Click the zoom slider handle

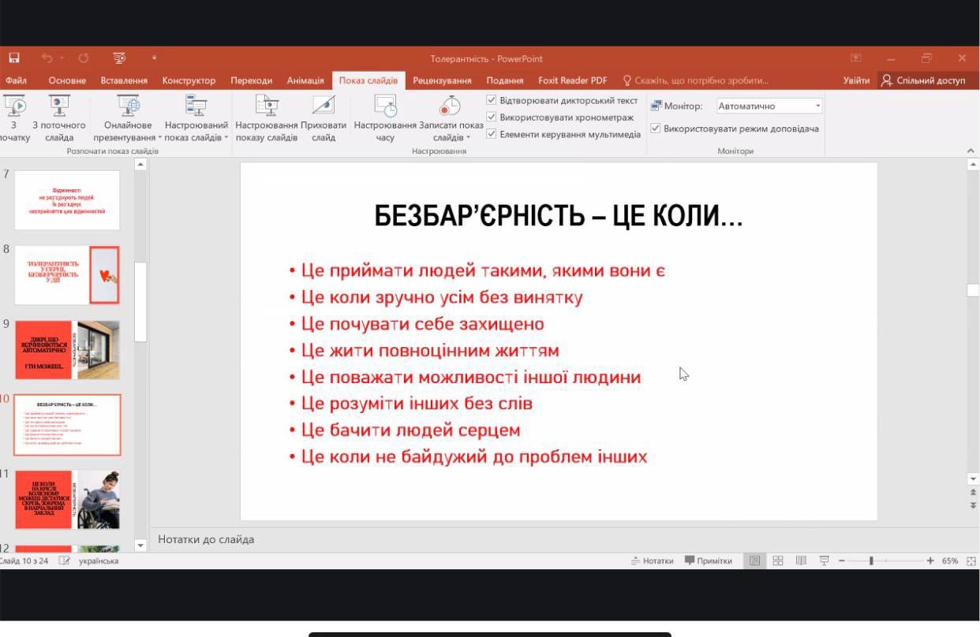(x=871, y=561)
